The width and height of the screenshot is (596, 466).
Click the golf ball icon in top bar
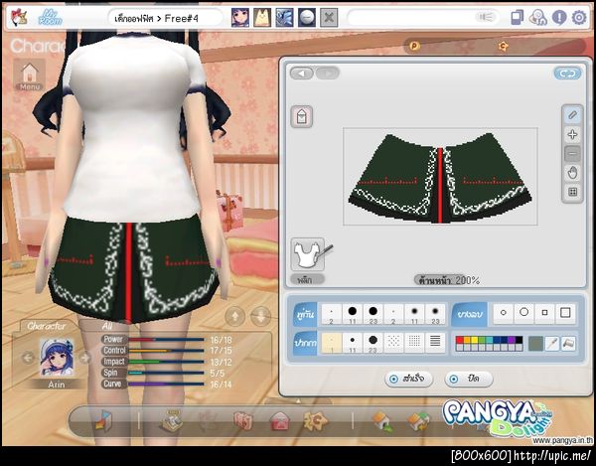coord(306,18)
